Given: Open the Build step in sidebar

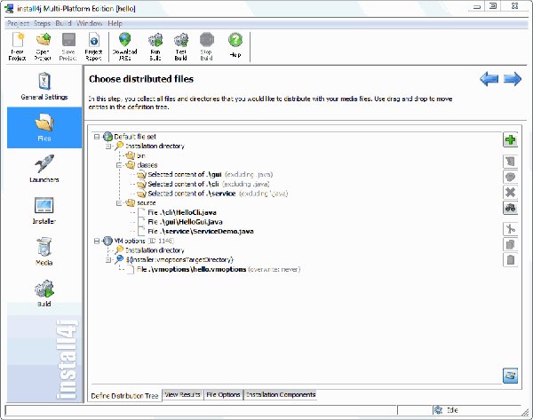Looking at the screenshot, I should click(x=44, y=293).
